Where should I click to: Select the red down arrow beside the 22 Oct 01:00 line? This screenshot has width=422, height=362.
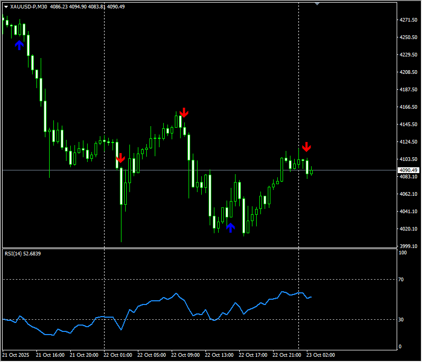(120, 158)
